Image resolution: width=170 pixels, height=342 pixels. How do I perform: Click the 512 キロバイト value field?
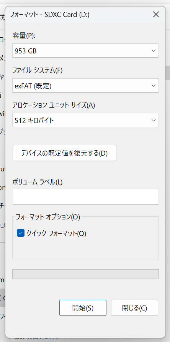click(x=85, y=120)
